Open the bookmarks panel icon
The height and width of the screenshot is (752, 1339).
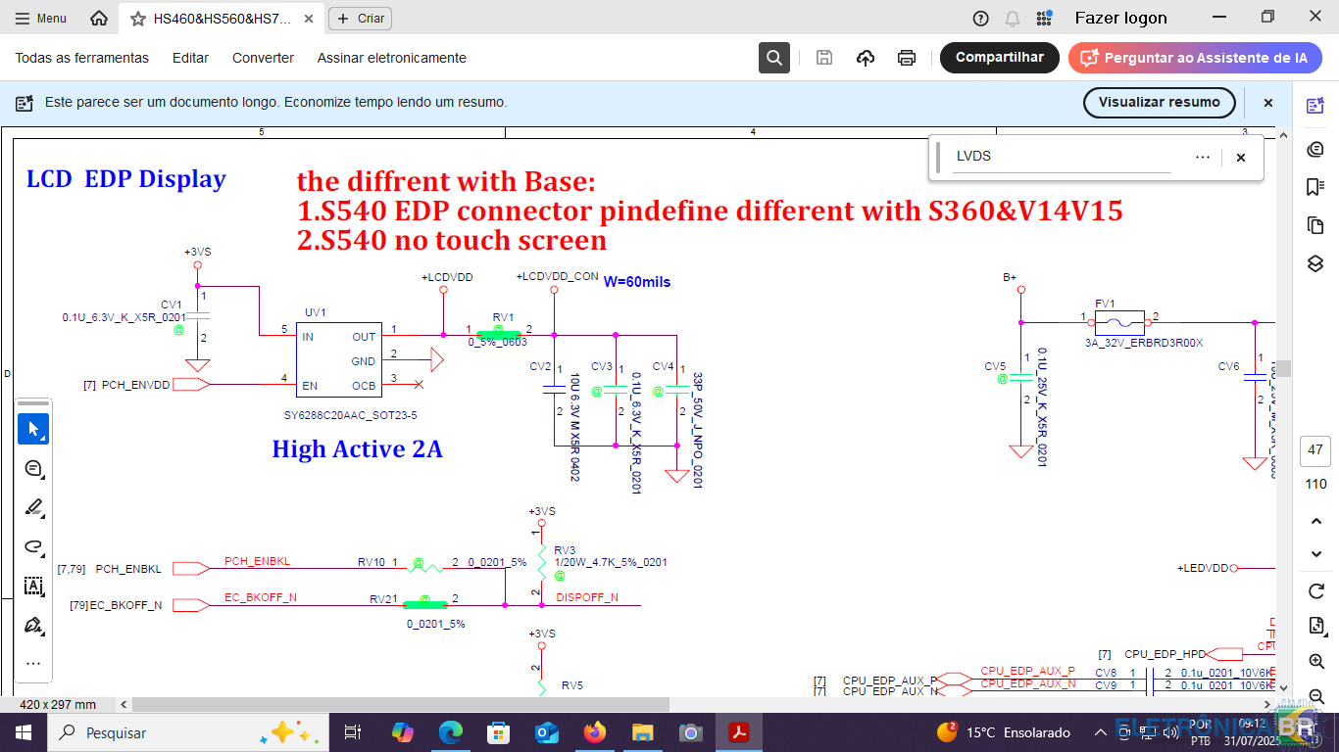1315,187
